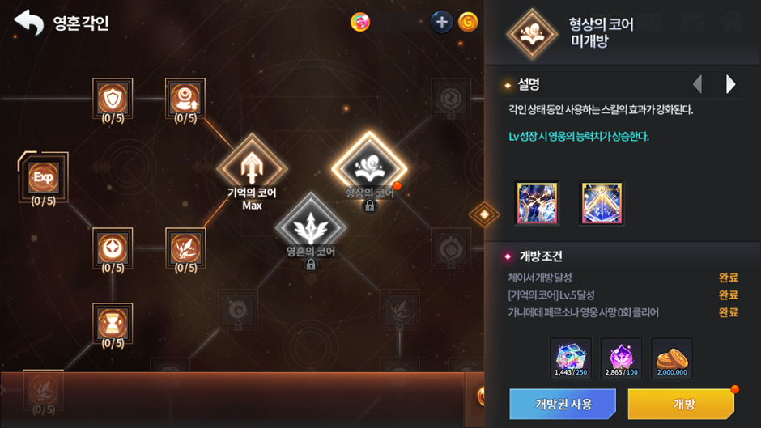
Task: Collapse side panel with diamond handle
Action: (x=484, y=214)
